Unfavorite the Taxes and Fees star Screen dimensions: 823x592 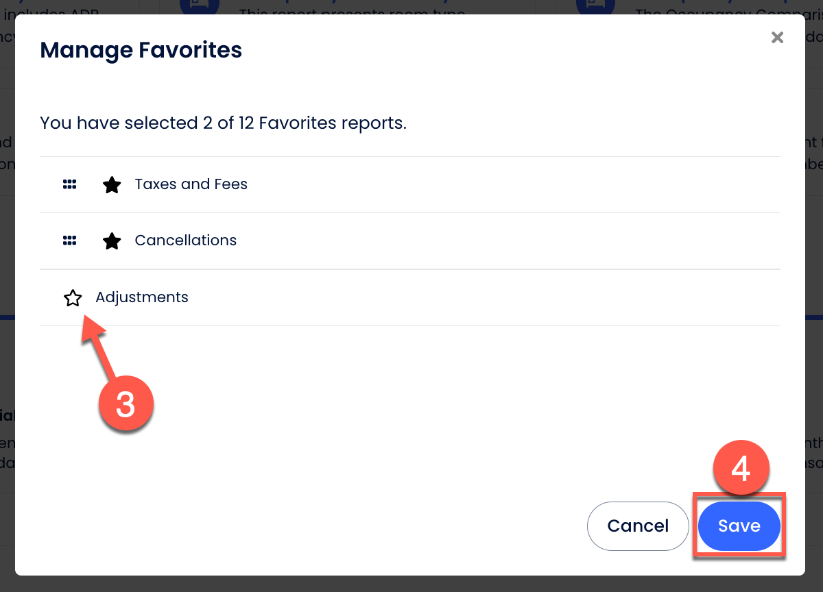(x=112, y=185)
